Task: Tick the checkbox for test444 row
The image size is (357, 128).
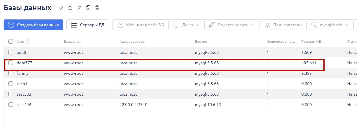Action: 11,105
